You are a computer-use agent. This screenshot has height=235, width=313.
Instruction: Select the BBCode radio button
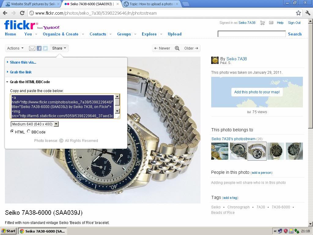(29, 132)
